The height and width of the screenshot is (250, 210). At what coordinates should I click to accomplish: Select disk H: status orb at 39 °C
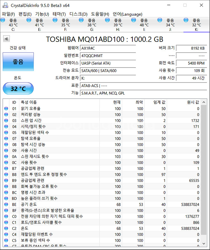108,20
